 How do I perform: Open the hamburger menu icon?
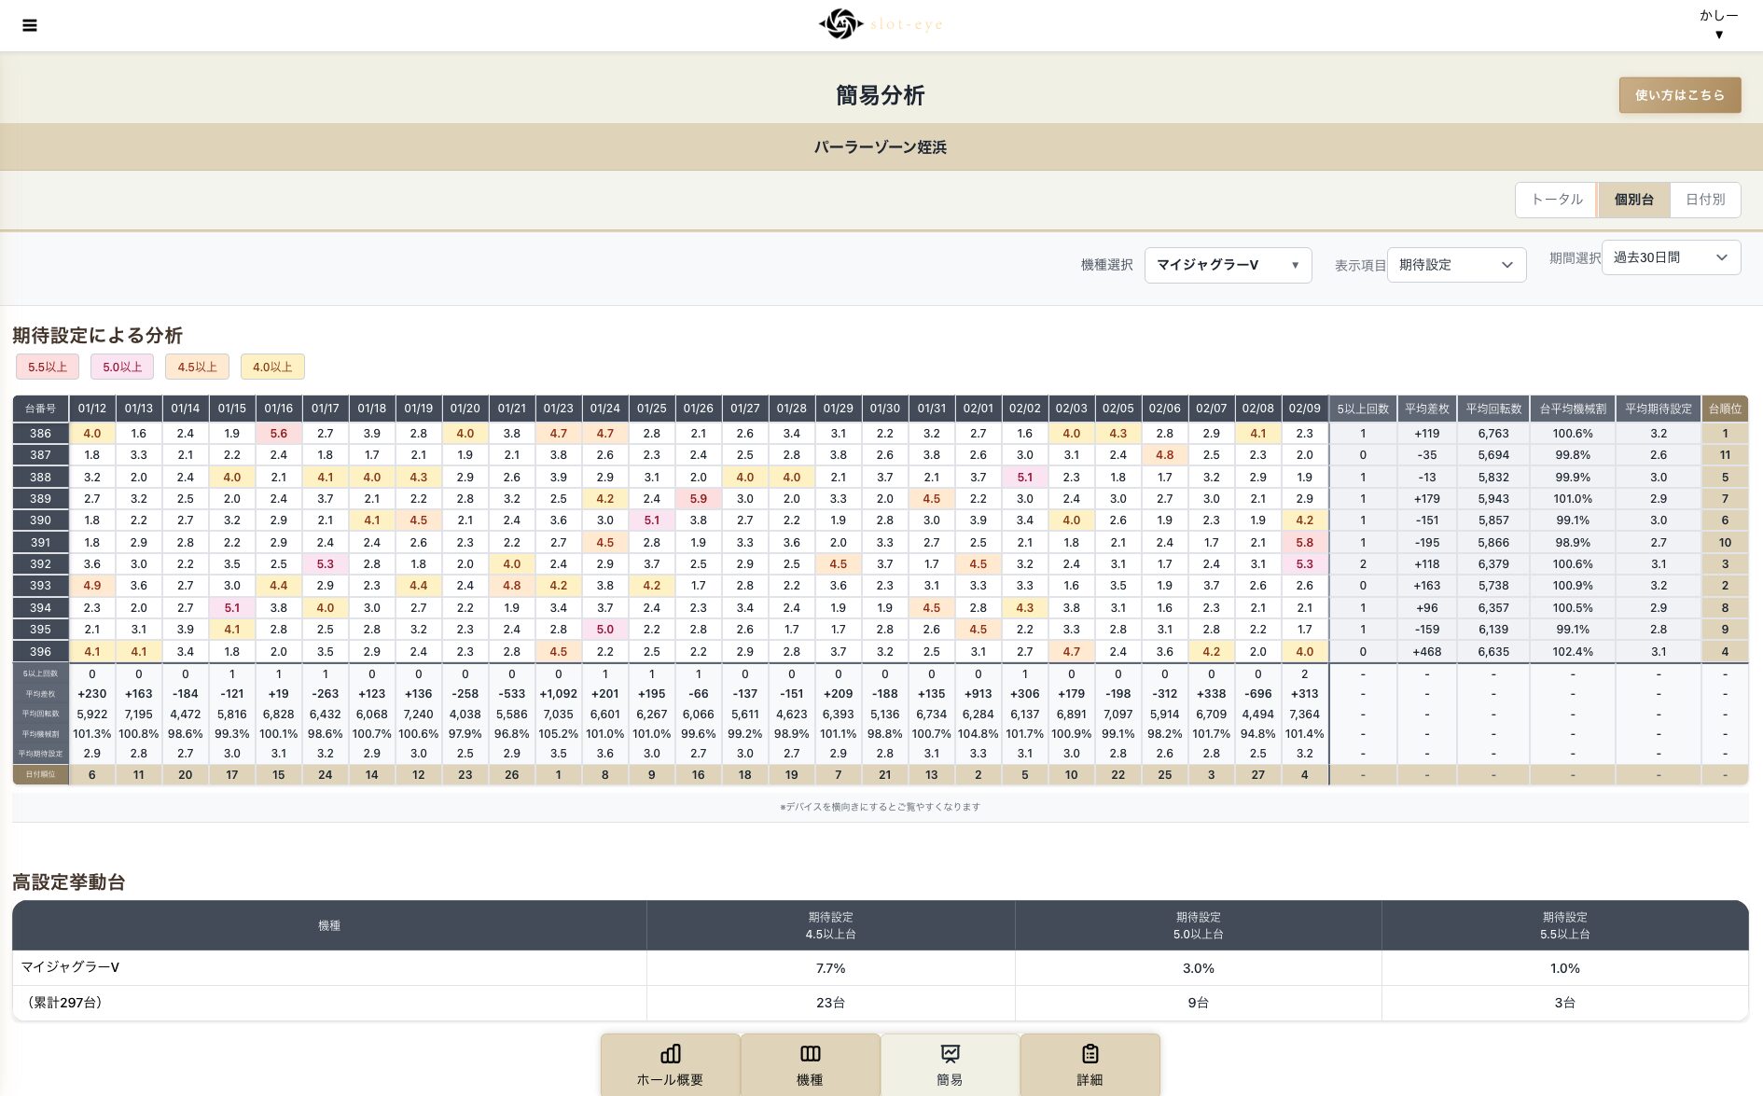coord(30,25)
